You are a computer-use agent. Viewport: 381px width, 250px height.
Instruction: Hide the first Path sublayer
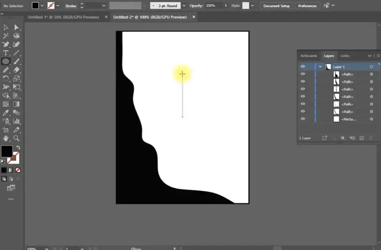pyautogui.click(x=303, y=74)
